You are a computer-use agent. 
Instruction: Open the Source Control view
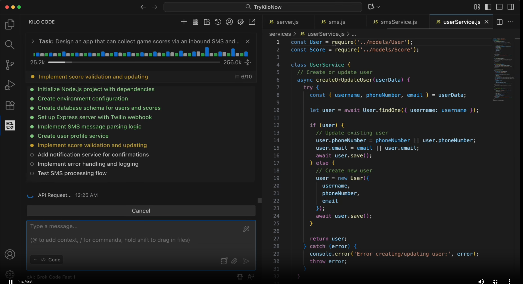point(10,65)
